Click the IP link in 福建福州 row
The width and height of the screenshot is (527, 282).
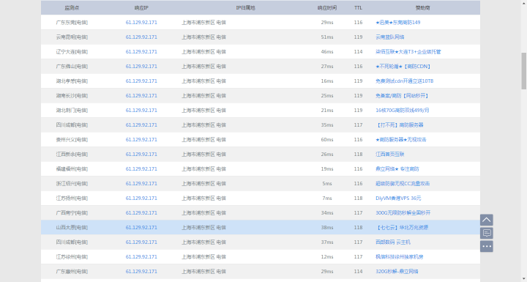pos(141,169)
